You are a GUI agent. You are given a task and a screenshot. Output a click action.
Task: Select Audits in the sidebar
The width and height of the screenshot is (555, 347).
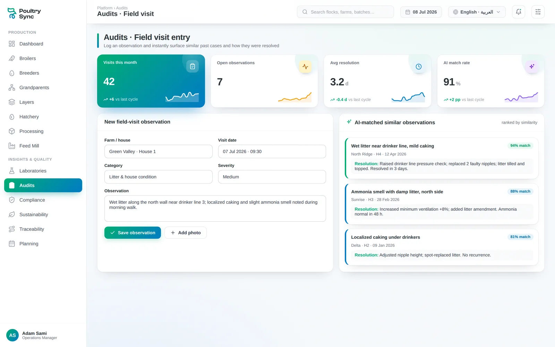43,185
